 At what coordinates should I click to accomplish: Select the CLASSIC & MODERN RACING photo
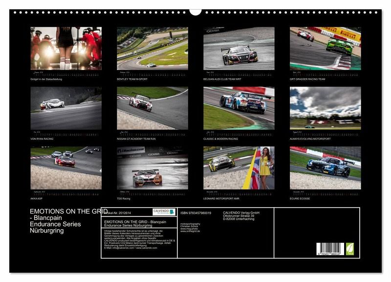click(x=239, y=108)
